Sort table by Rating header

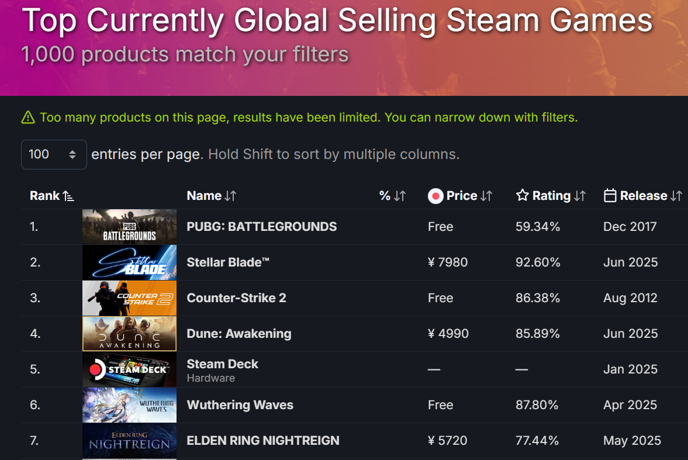[x=552, y=196]
